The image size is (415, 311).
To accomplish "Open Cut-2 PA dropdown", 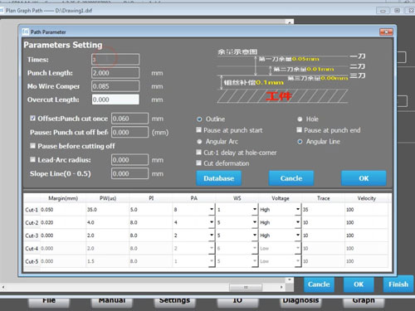I will click(x=212, y=222).
